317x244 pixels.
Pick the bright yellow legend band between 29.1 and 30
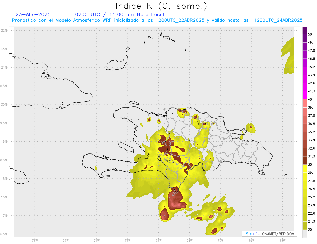[305, 168]
